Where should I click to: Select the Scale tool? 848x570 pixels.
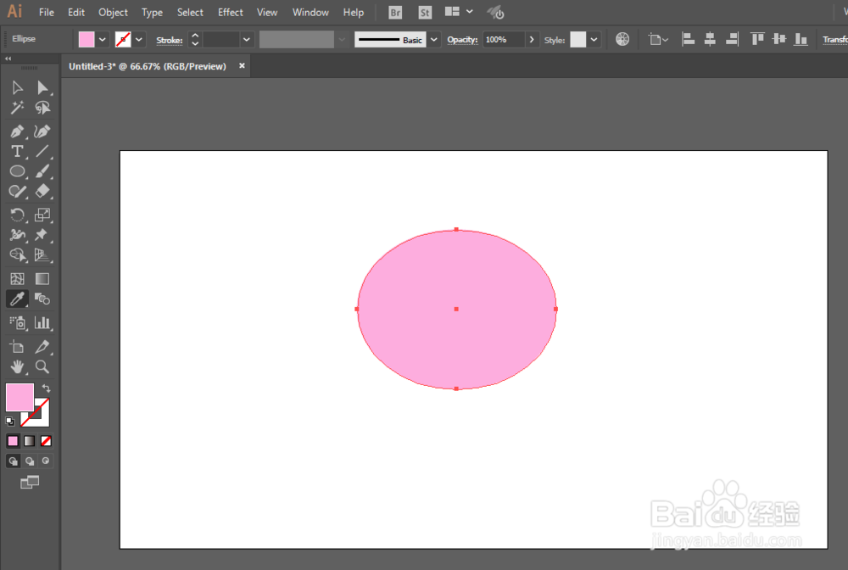coord(42,215)
